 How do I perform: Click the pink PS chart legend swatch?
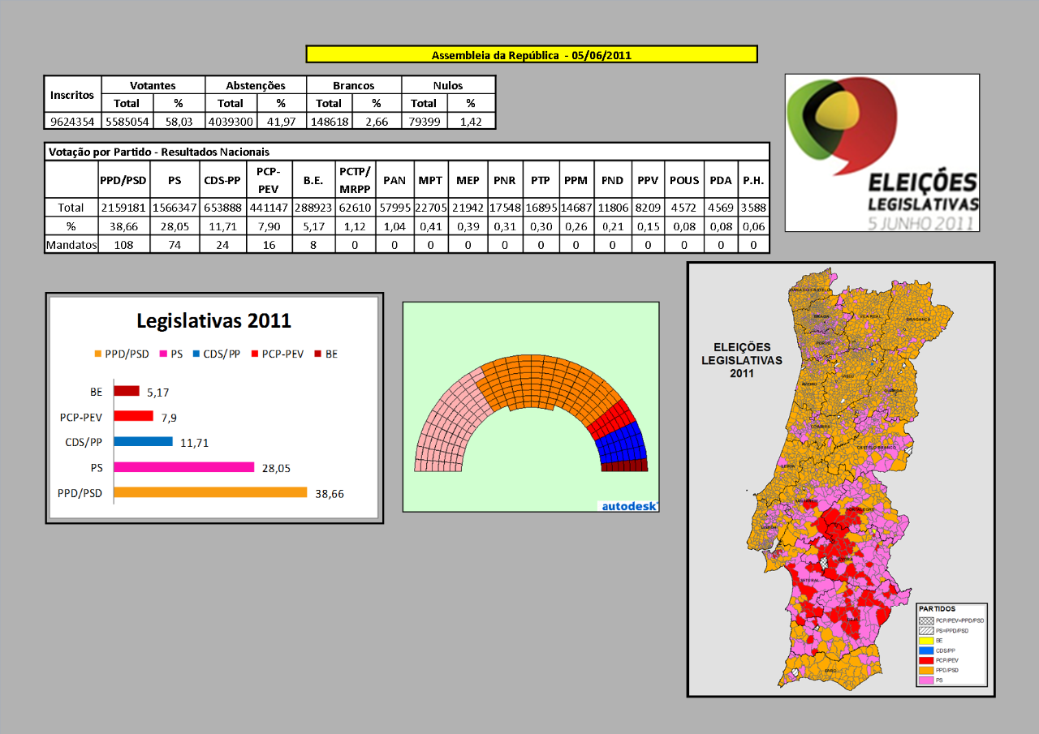click(x=164, y=354)
